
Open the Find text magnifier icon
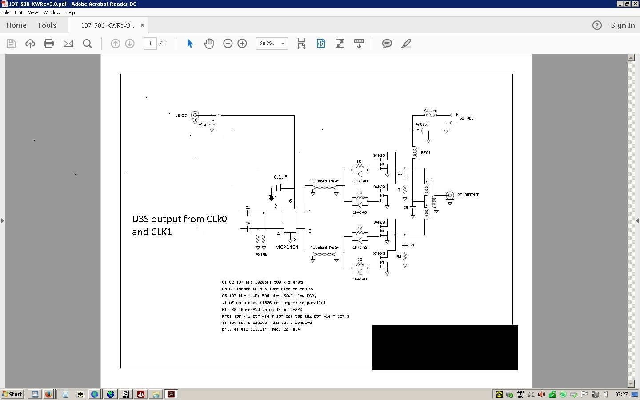click(88, 44)
